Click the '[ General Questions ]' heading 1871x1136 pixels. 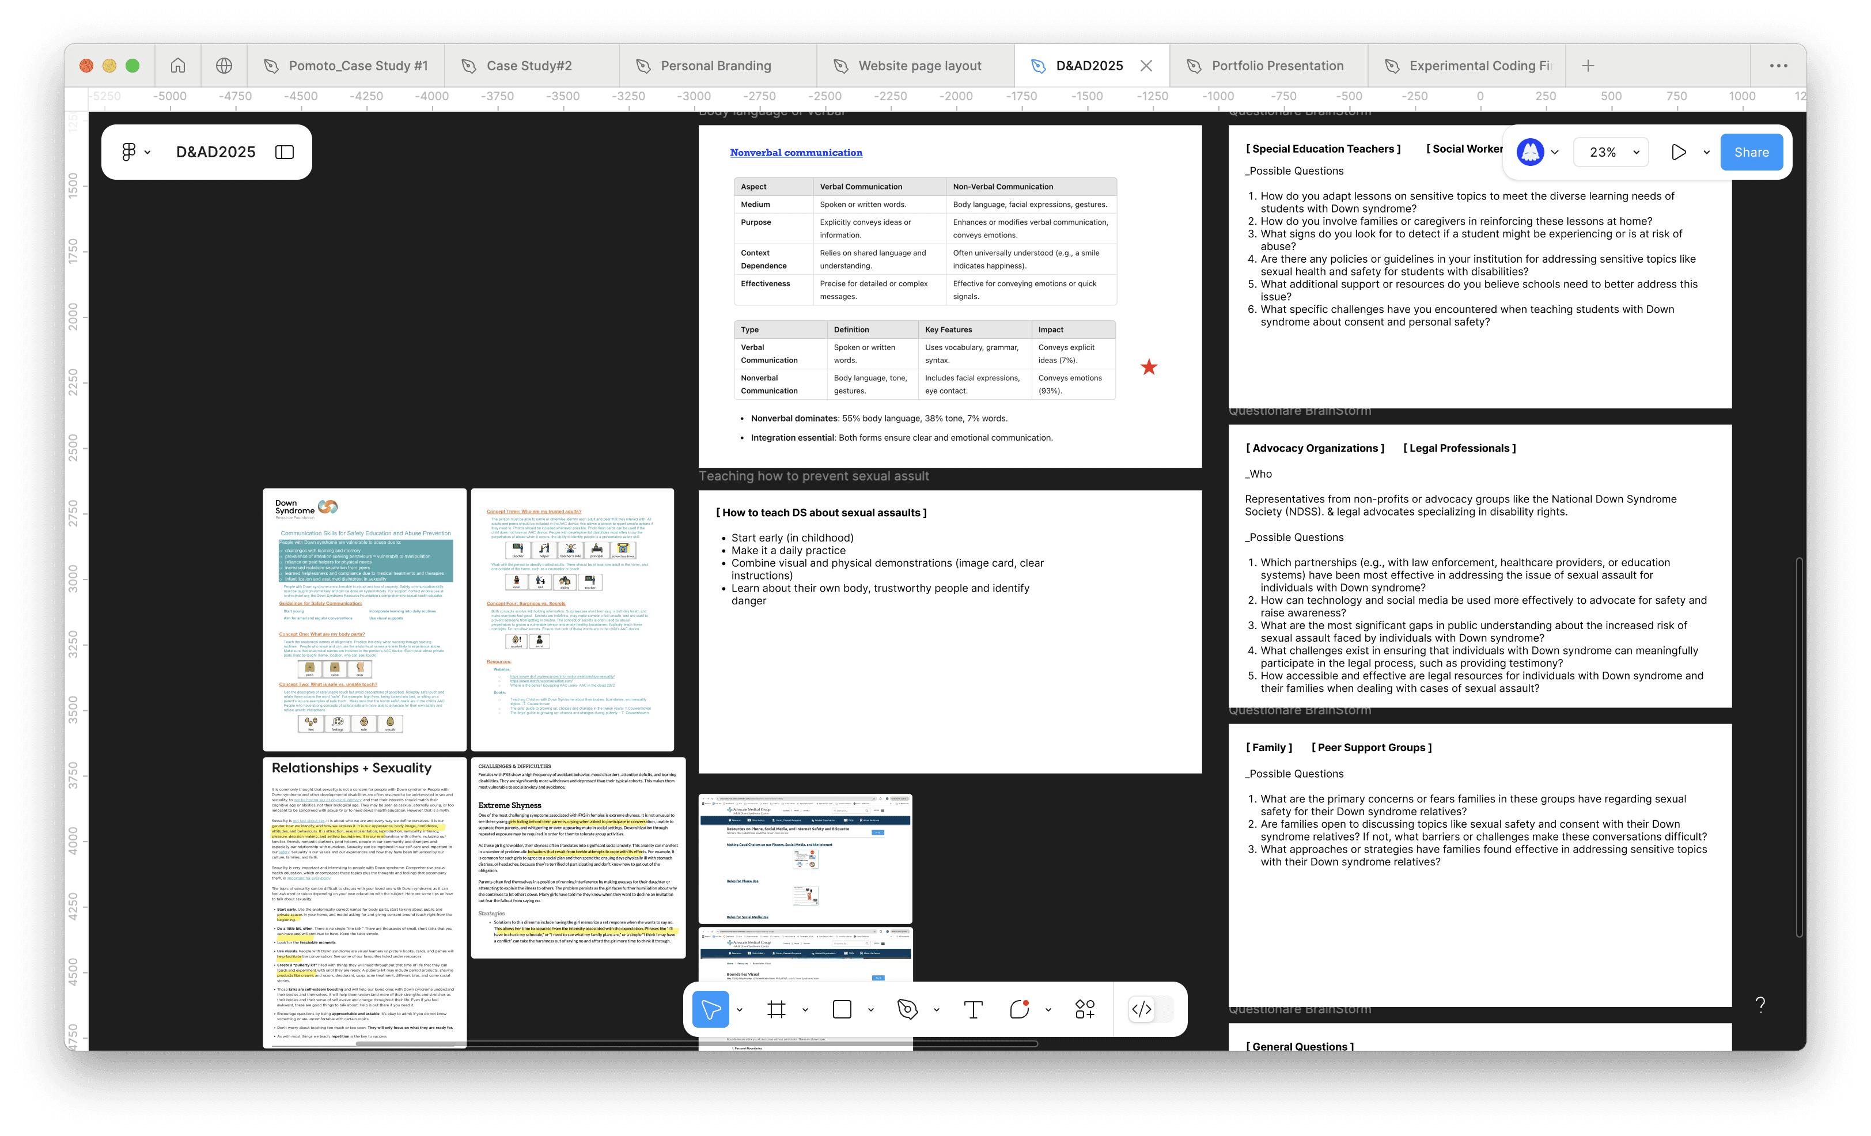tap(1299, 1046)
